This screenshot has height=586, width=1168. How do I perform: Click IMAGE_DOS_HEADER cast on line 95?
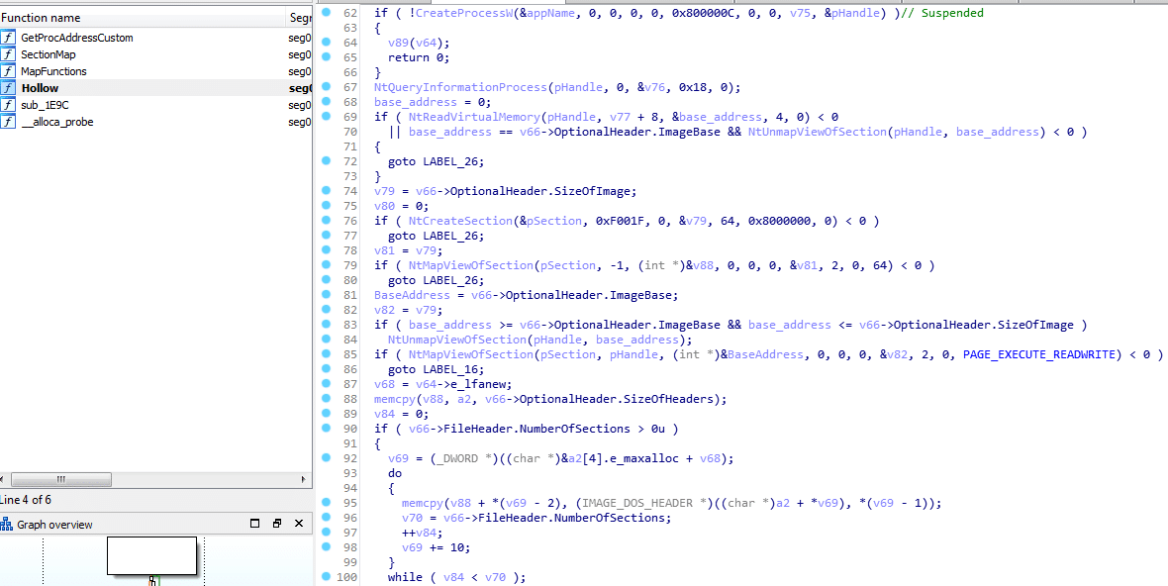pyautogui.click(x=636, y=503)
